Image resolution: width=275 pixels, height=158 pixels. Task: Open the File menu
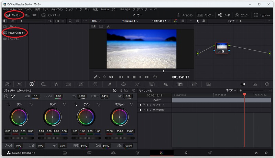pyautogui.click(x=28, y=9)
